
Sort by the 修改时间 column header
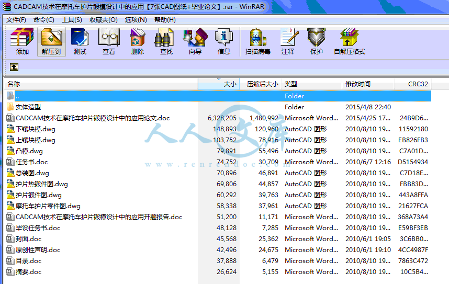(x=368, y=84)
